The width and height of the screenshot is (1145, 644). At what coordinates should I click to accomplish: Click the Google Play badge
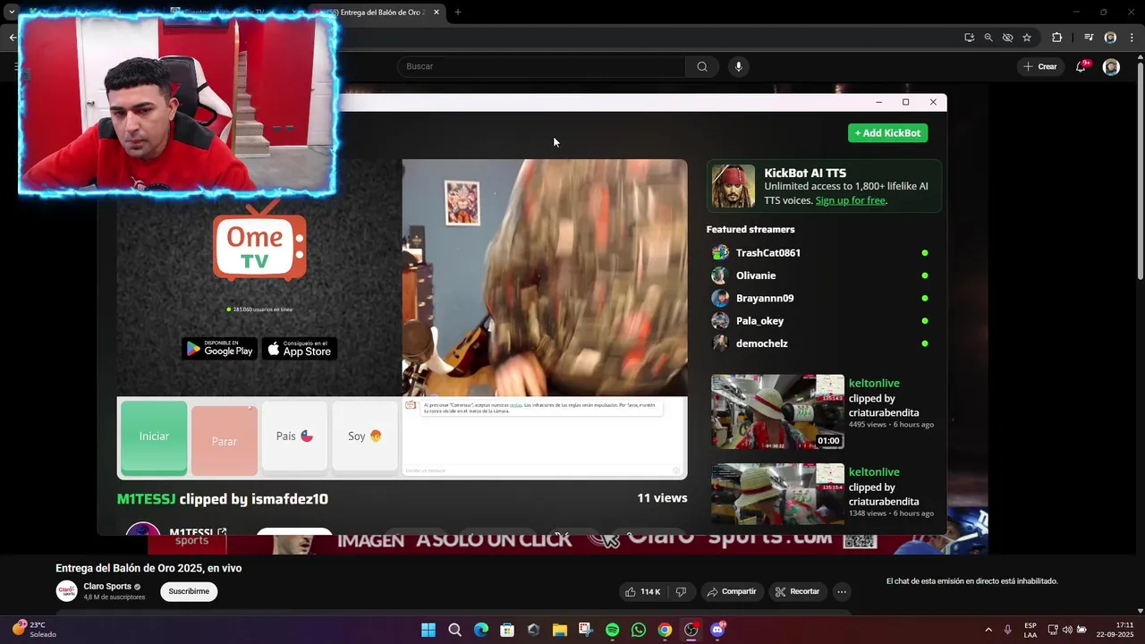point(219,349)
